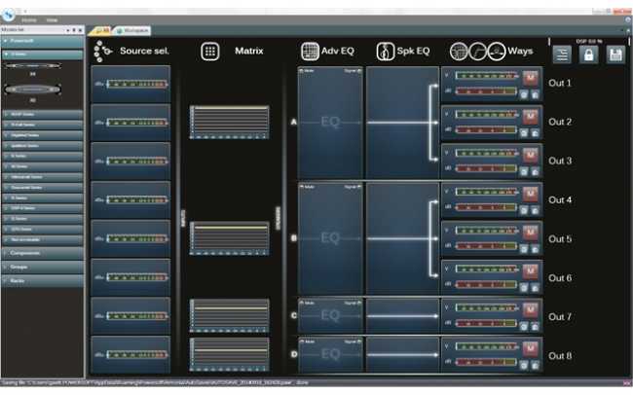Click the last source input level meter
Screen dimensions: 633x395
pyautogui.click(x=137, y=355)
